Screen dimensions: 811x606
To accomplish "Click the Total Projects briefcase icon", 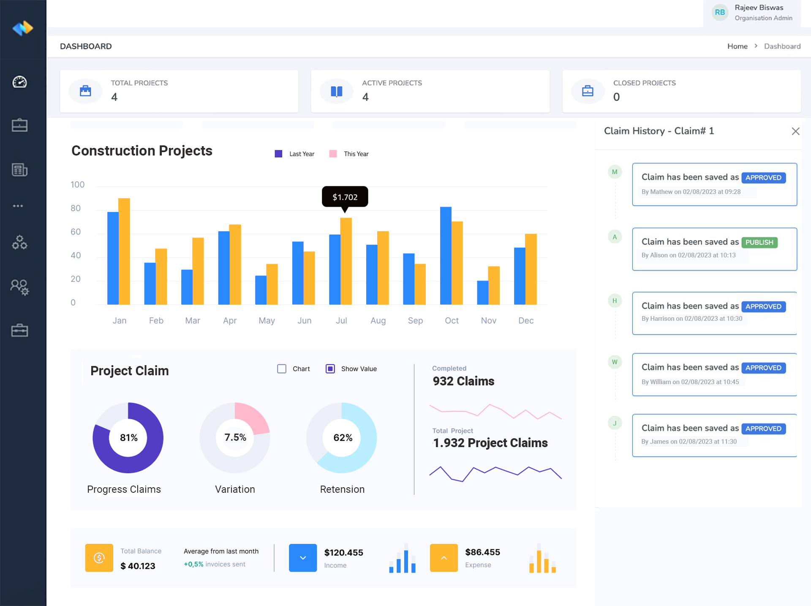I will (x=85, y=91).
